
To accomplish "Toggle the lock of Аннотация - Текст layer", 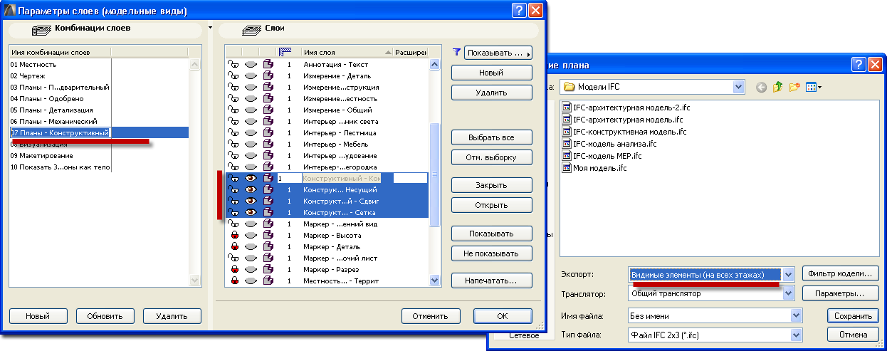I will (232, 64).
